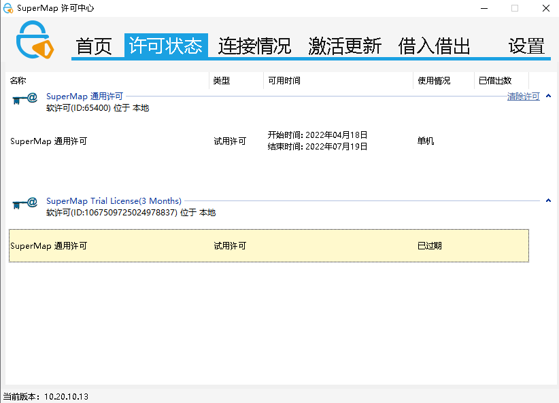The image size is (559, 403).
Task: Select the 软许可(ID:65400) 位于 本地 text
Action: point(98,108)
